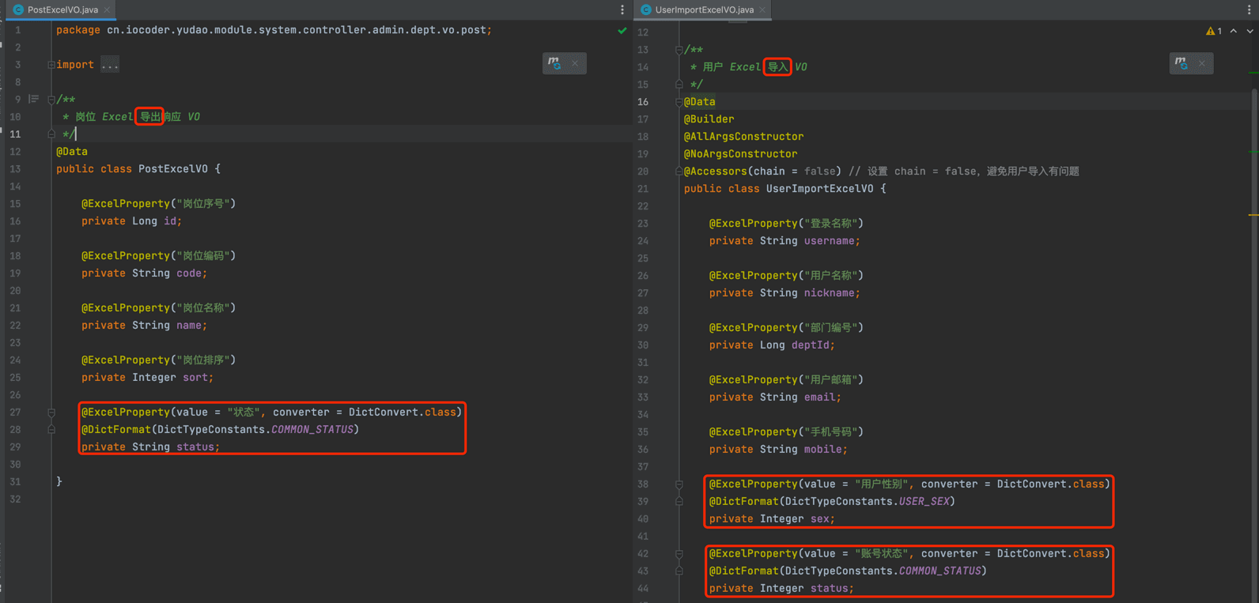Click the right editor vertical scrollbar
The width and height of the screenshot is (1259, 603).
click(x=1253, y=316)
